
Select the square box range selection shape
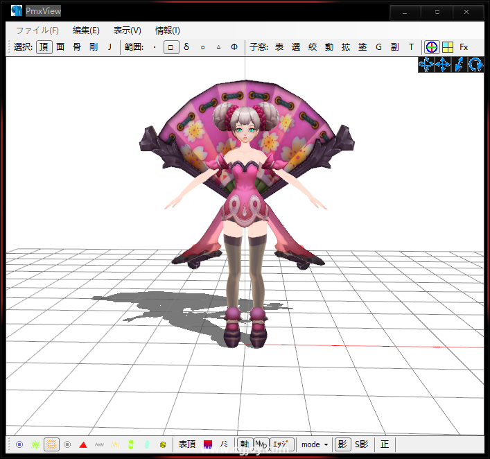170,47
